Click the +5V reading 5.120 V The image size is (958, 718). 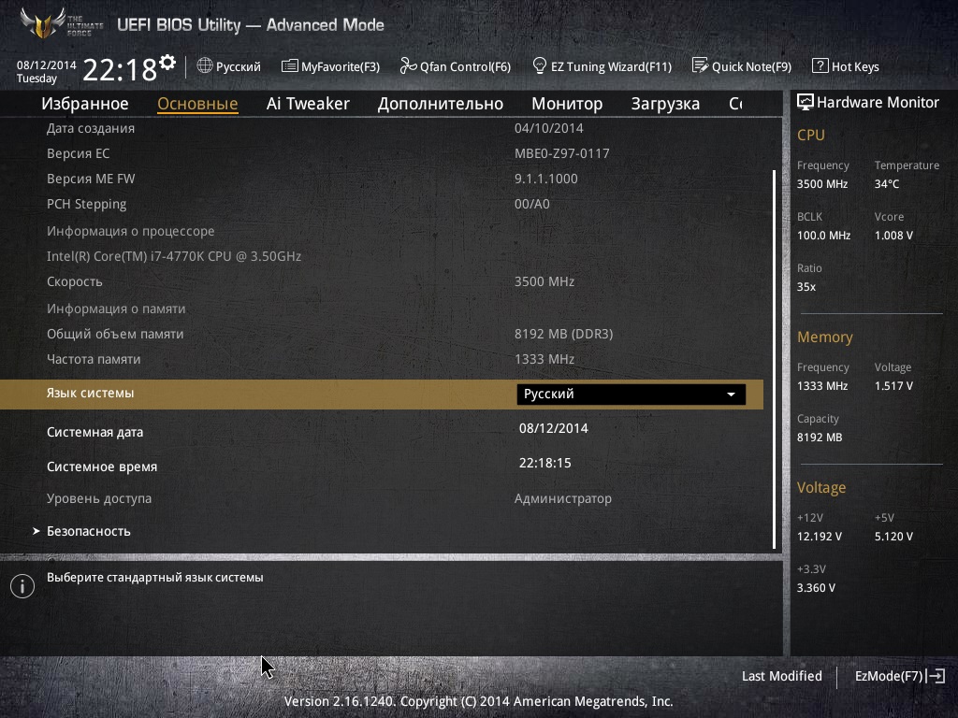(893, 537)
